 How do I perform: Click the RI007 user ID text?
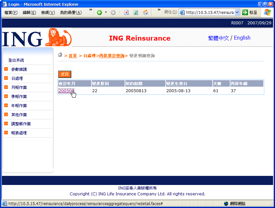click(237, 23)
